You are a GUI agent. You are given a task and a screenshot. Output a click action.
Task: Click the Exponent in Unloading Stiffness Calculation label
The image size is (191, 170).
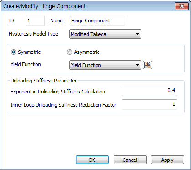pos(58,92)
